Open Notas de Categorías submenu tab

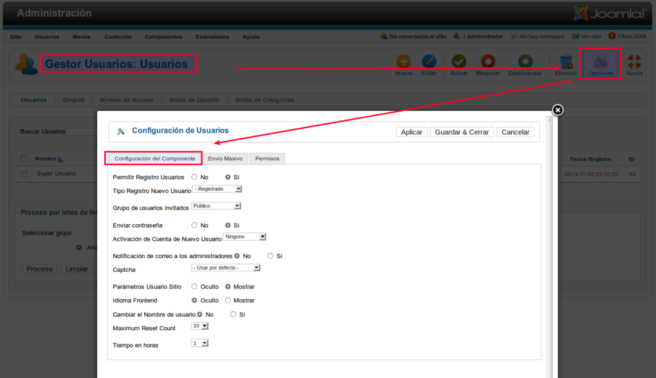tap(264, 100)
